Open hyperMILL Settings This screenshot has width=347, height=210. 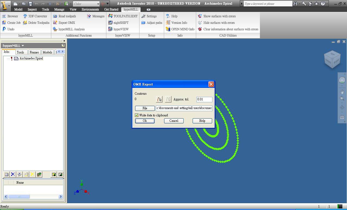pos(149,16)
